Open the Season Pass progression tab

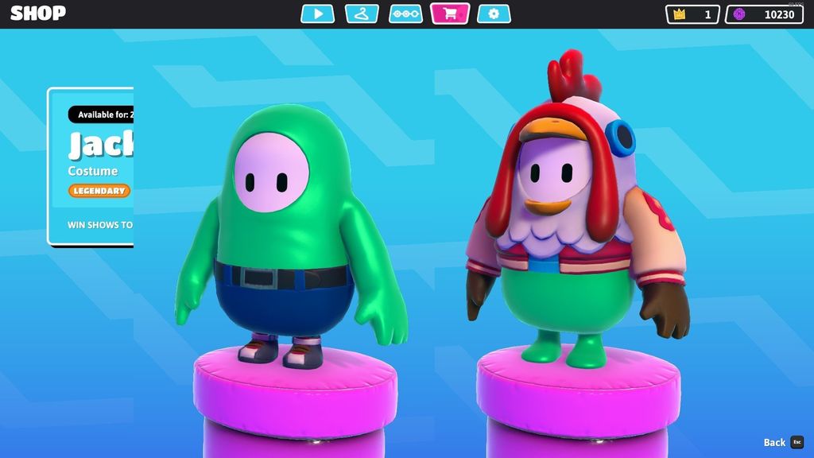click(x=405, y=14)
